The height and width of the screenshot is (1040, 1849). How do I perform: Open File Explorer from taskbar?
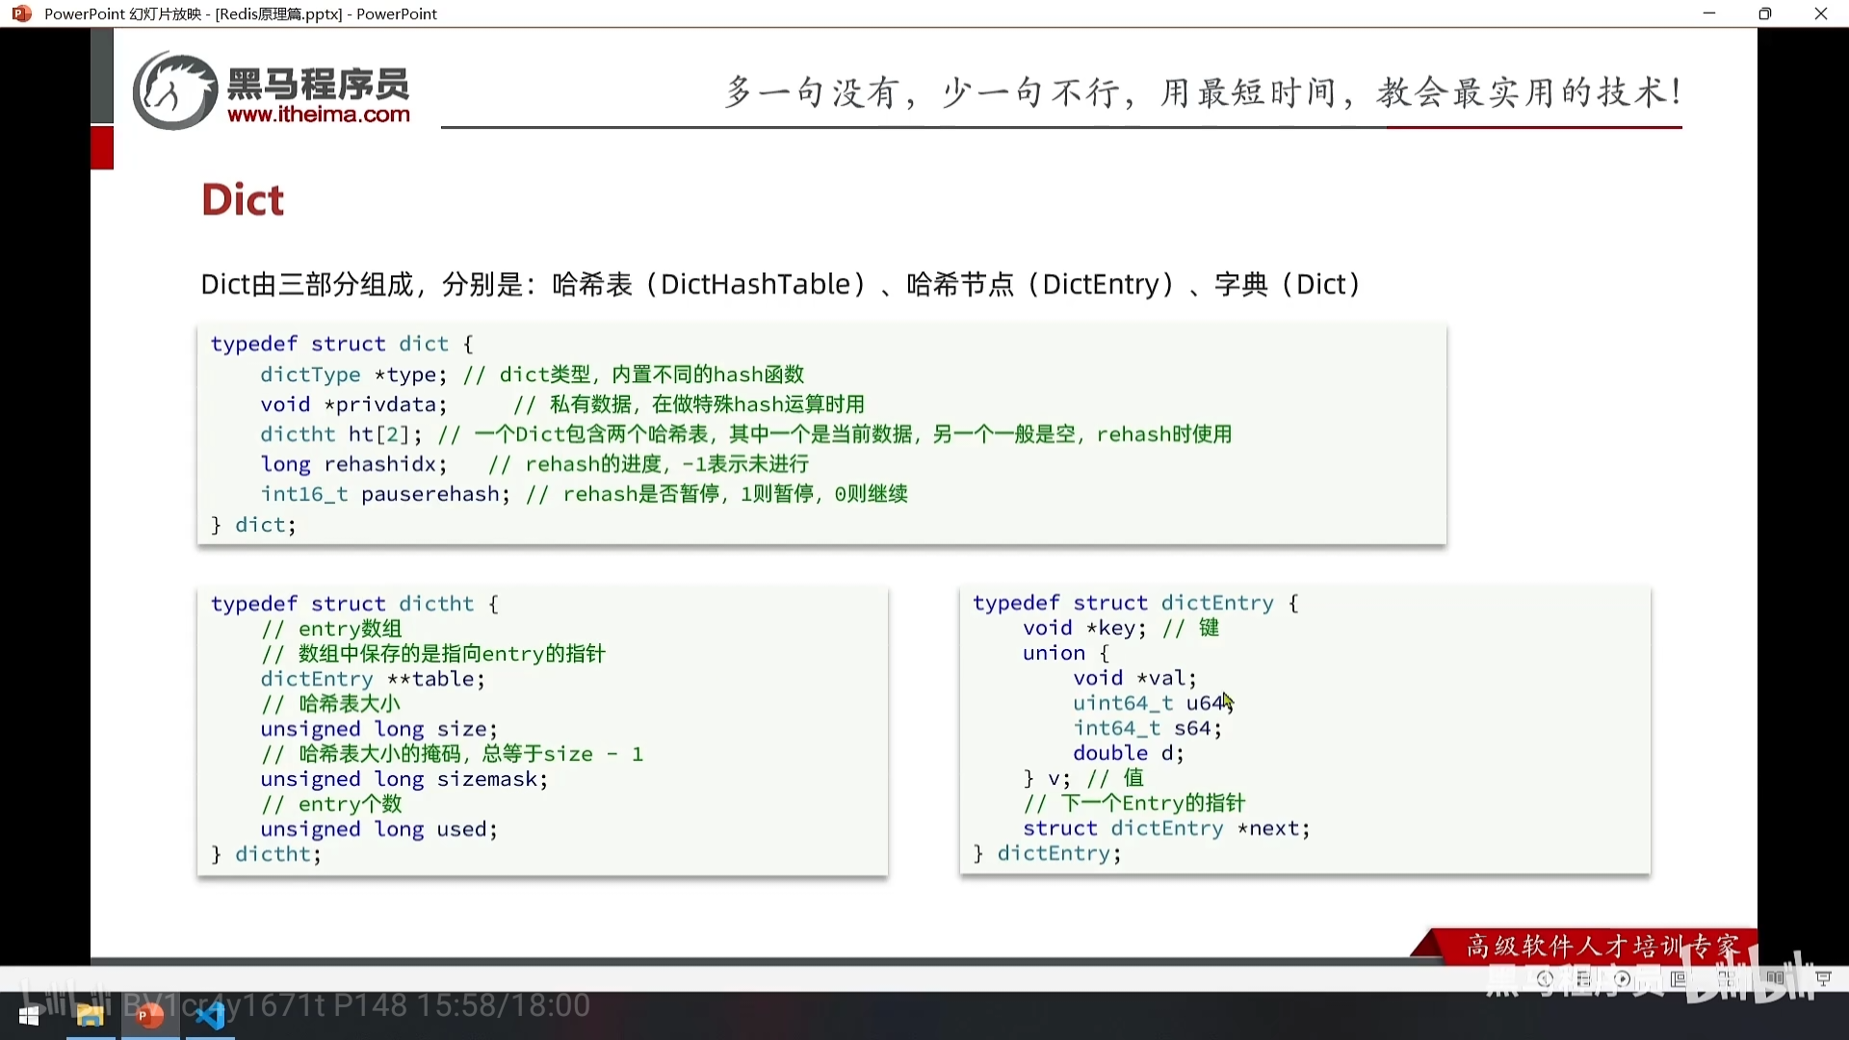[90, 1016]
